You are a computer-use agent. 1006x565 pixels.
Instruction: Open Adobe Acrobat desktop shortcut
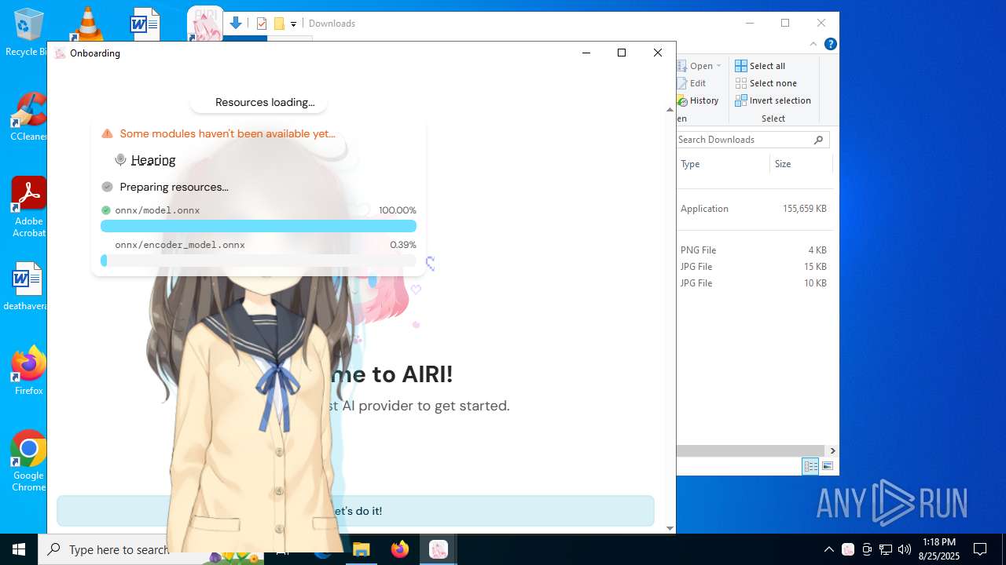pyautogui.click(x=29, y=206)
